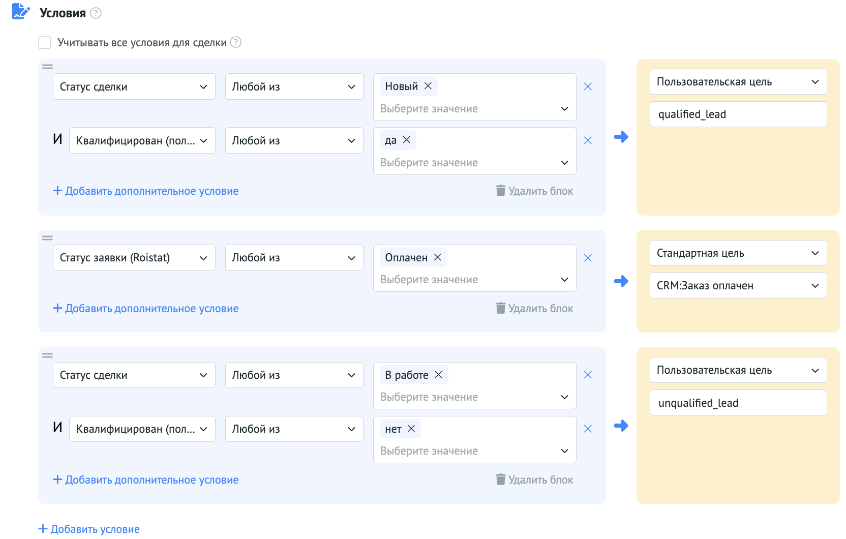Click the blue arrow beside the second block
846x539 pixels.
[621, 281]
